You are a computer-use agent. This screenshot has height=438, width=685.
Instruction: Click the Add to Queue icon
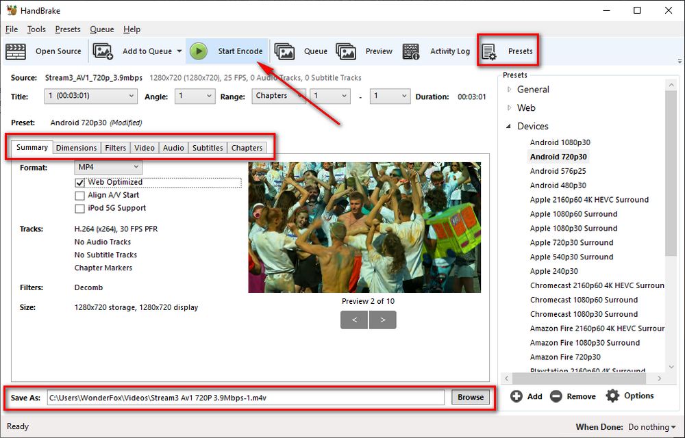[x=103, y=51]
